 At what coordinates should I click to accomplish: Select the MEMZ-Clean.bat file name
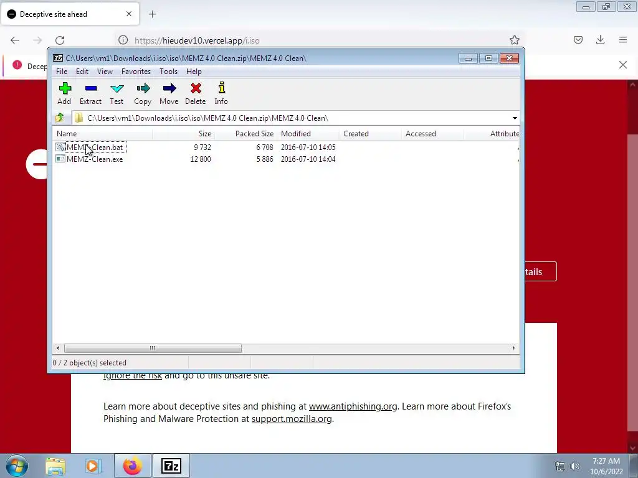coord(95,148)
